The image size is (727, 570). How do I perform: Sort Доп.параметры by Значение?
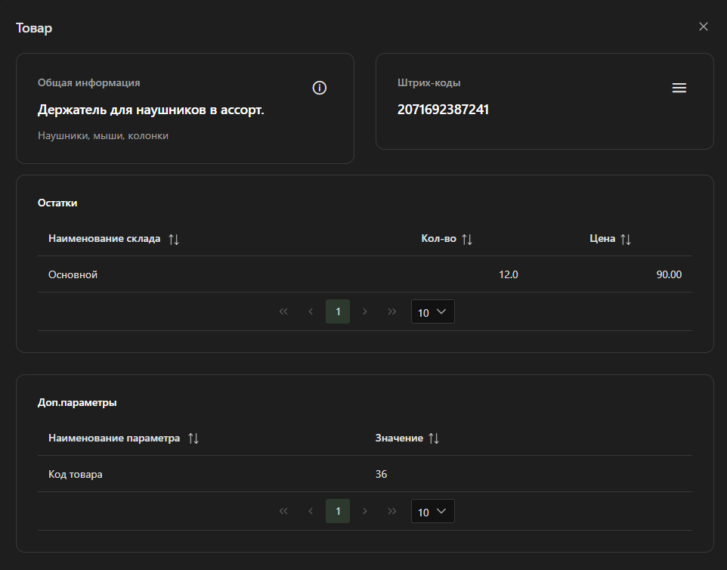coord(434,438)
